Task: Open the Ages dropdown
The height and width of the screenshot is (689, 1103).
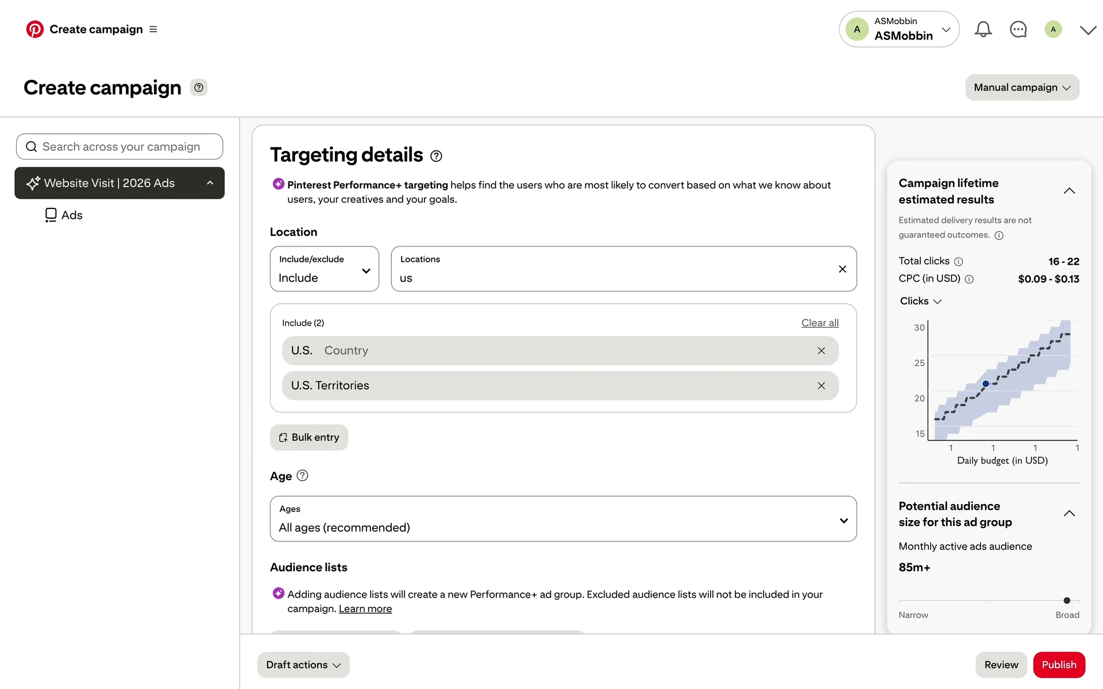Action: coord(563,519)
